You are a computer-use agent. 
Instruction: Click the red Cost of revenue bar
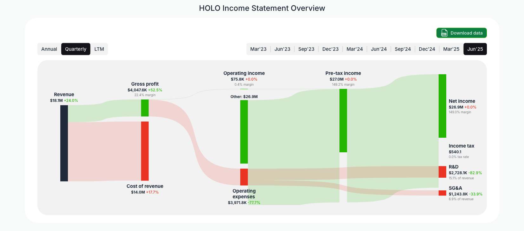(x=145, y=151)
